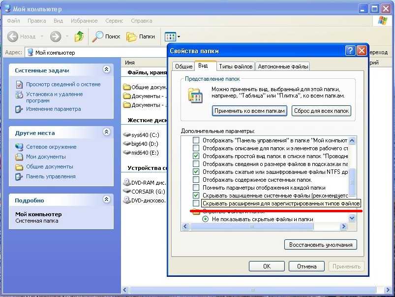Screen dimensions: 395x297
Task: Open Forward button history dropdown arrow
Action: (x=67, y=36)
